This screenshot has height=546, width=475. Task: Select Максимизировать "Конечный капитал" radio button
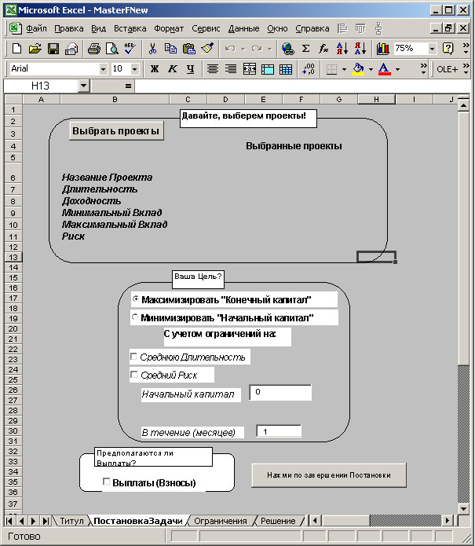coord(136,299)
